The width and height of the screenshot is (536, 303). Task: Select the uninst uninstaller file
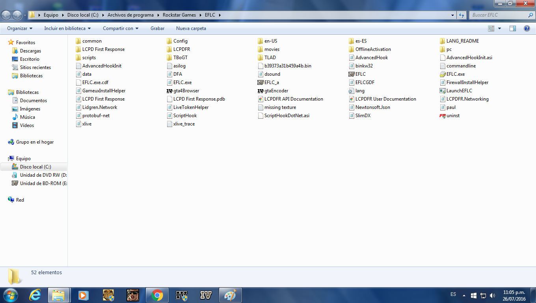pyautogui.click(x=450, y=116)
